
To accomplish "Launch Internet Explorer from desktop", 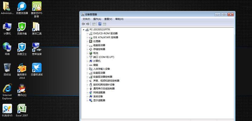I will [x=7, y=92].
